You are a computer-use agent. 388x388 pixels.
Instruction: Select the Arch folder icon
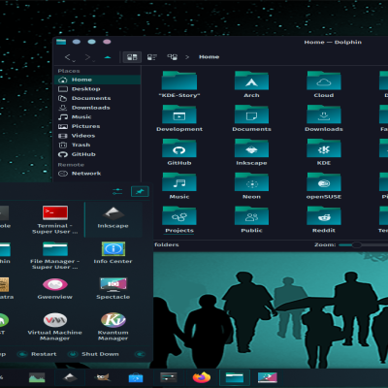[x=251, y=81]
